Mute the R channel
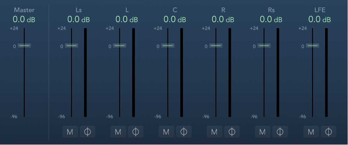 point(214,132)
